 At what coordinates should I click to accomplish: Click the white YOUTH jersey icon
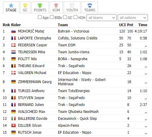click(x=72, y=5)
